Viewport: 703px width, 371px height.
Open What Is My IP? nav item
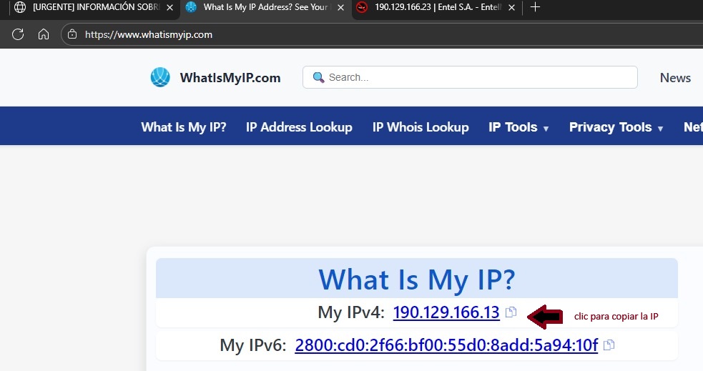[184, 127]
